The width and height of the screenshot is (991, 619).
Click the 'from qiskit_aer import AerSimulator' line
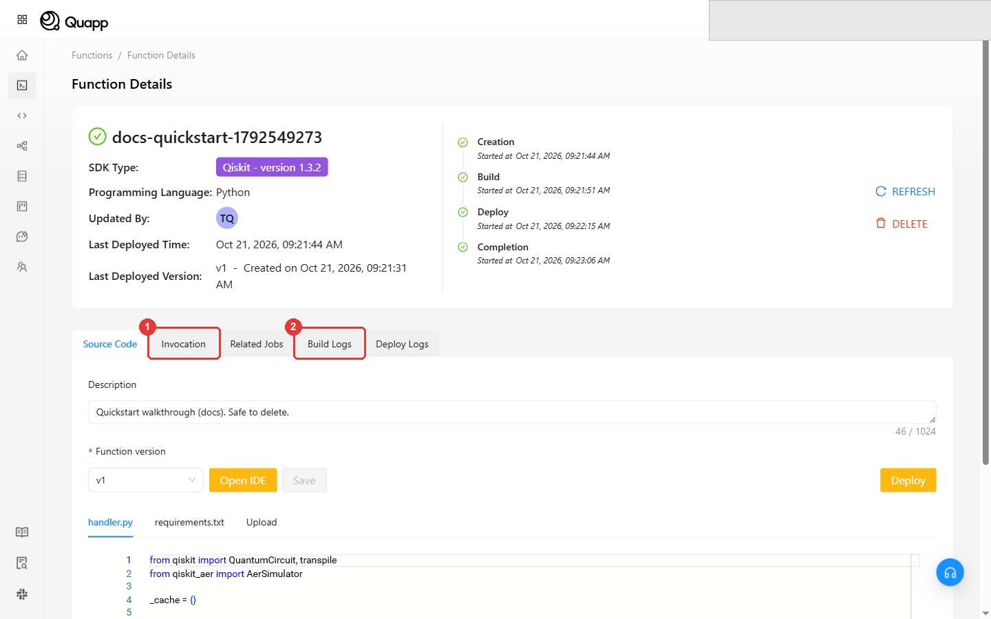[226, 574]
